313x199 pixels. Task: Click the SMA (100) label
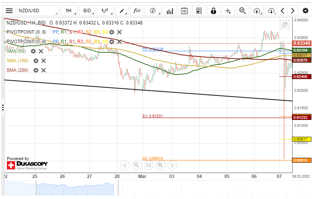click(17, 61)
